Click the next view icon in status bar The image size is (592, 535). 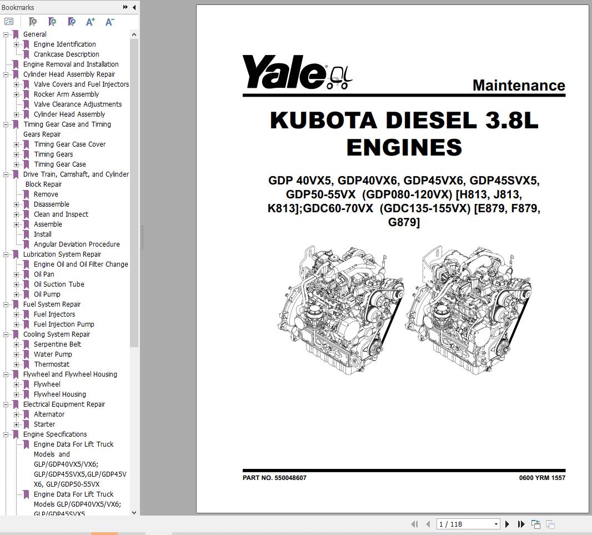549,524
